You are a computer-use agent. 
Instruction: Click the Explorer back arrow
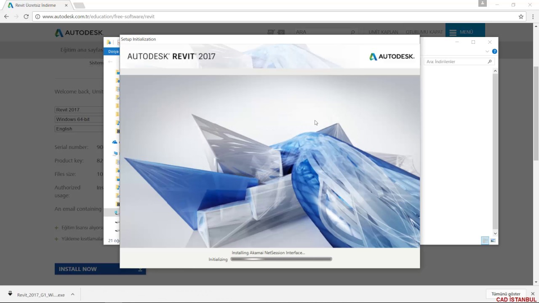point(110,62)
